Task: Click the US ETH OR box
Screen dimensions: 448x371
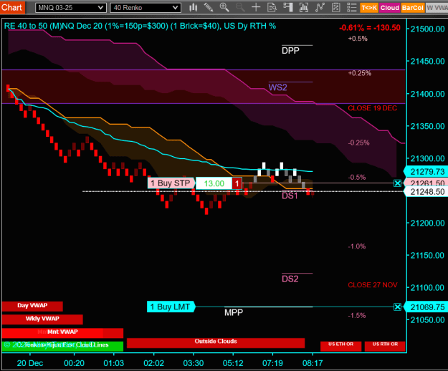Action: 341,346
